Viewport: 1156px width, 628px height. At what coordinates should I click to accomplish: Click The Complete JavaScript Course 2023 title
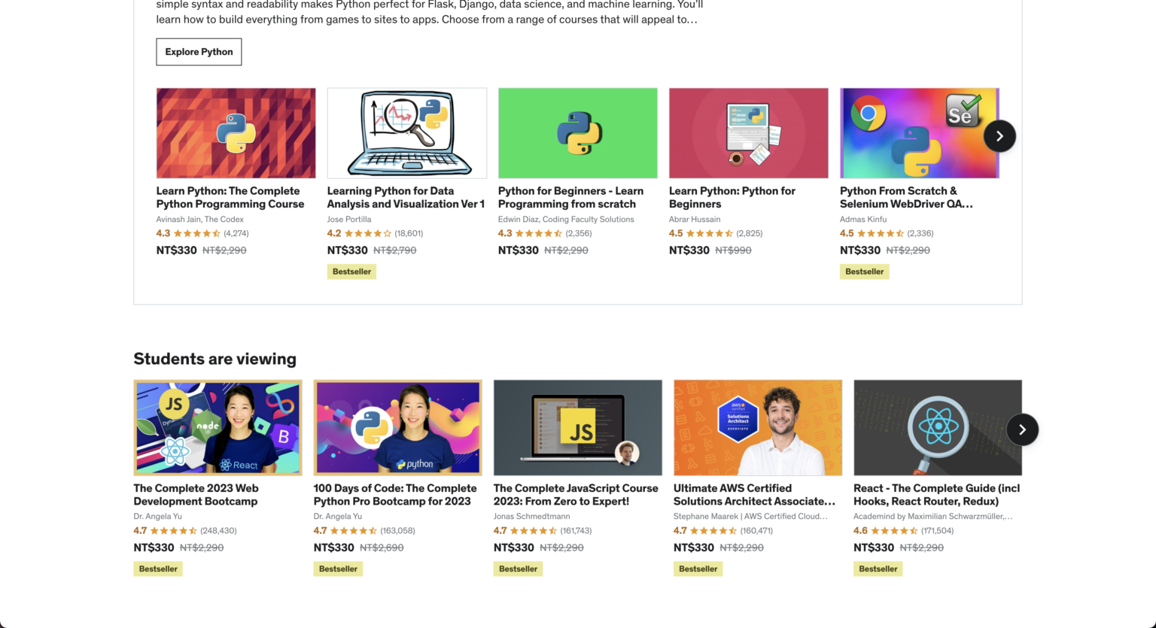tap(576, 494)
